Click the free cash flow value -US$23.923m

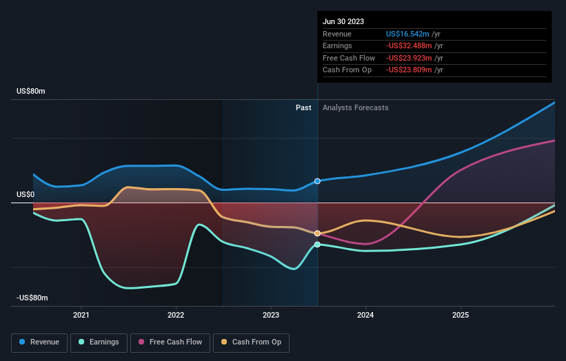click(409, 58)
